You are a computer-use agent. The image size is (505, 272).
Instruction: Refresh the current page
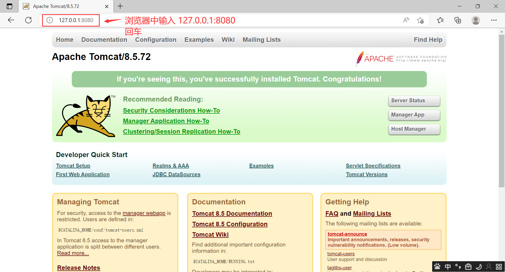click(x=28, y=20)
